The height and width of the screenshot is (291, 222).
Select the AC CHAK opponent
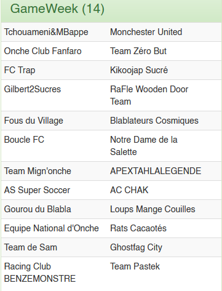[x=129, y=190]
